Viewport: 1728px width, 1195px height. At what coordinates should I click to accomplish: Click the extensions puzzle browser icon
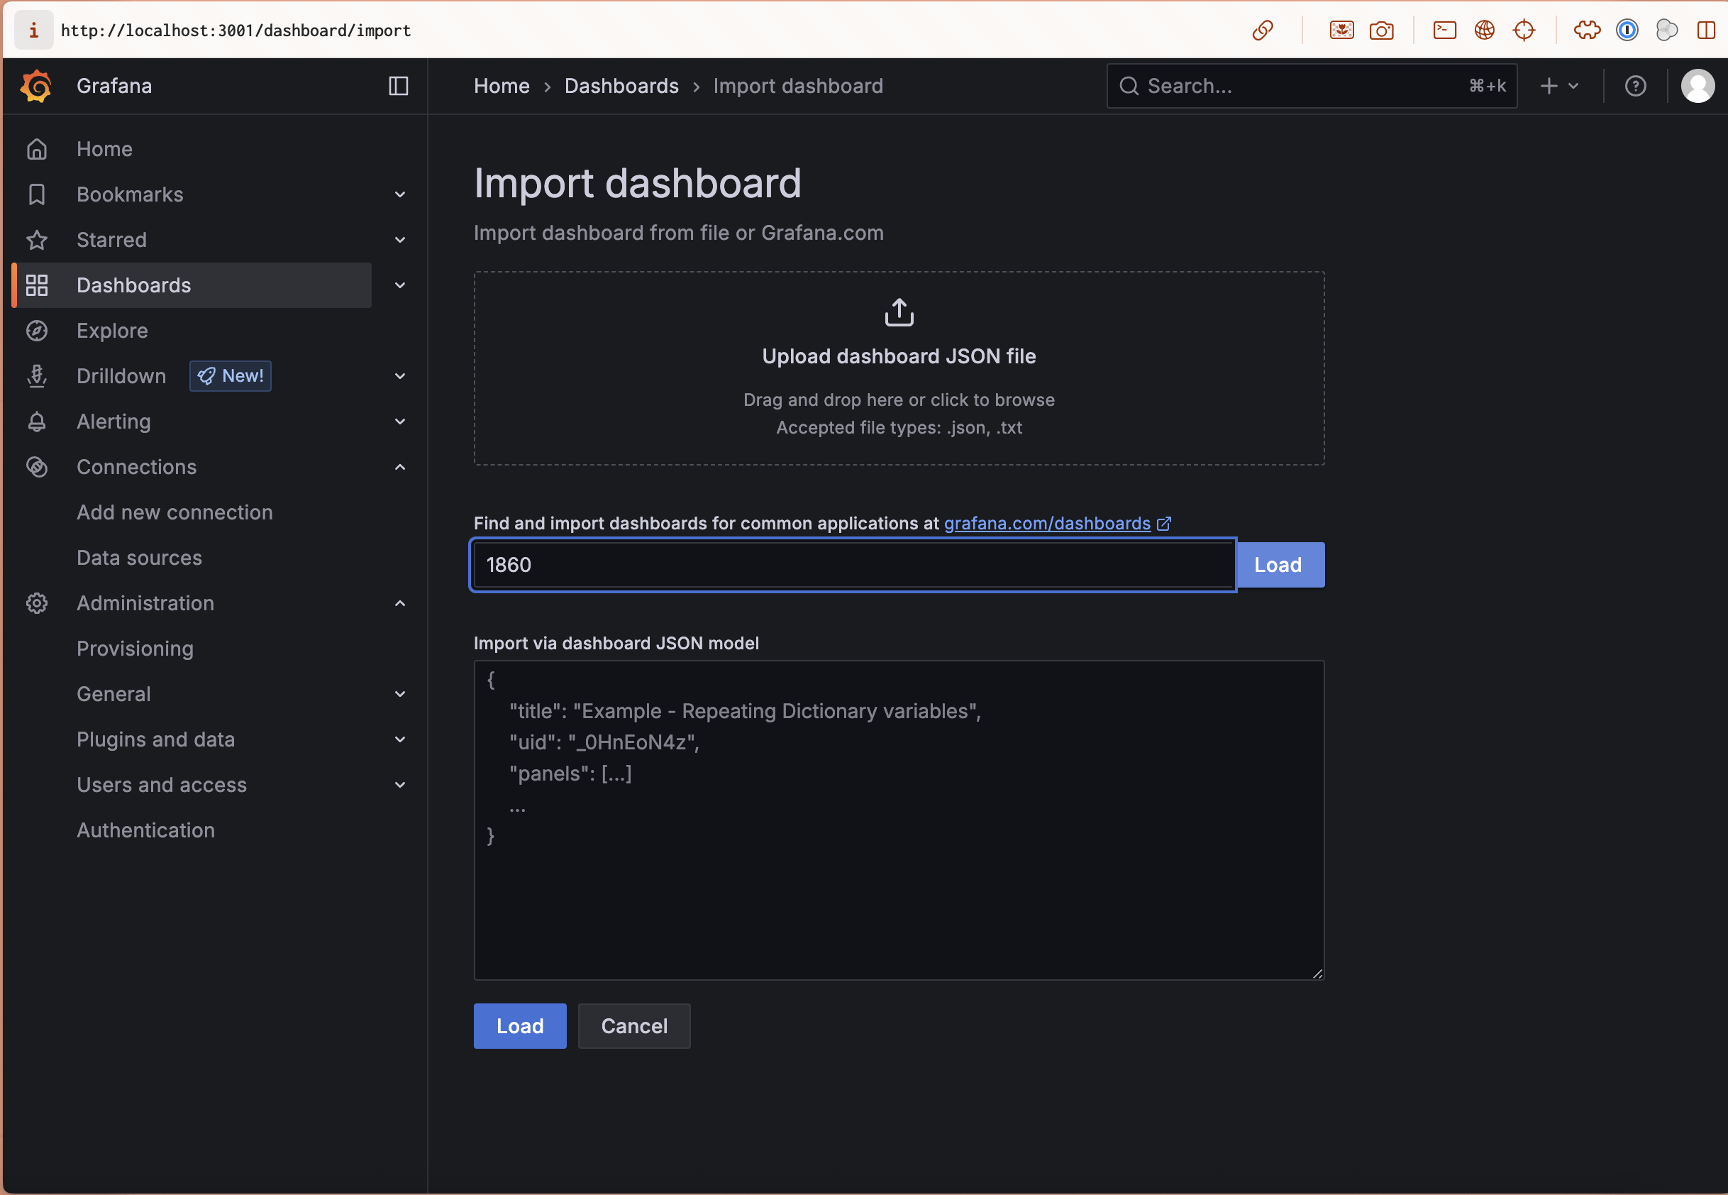click(x=1587, y=30)
